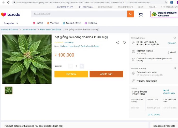Open the shopping cart icon
The width and height of the screenshot is (178, 128).
click(140, 14)
